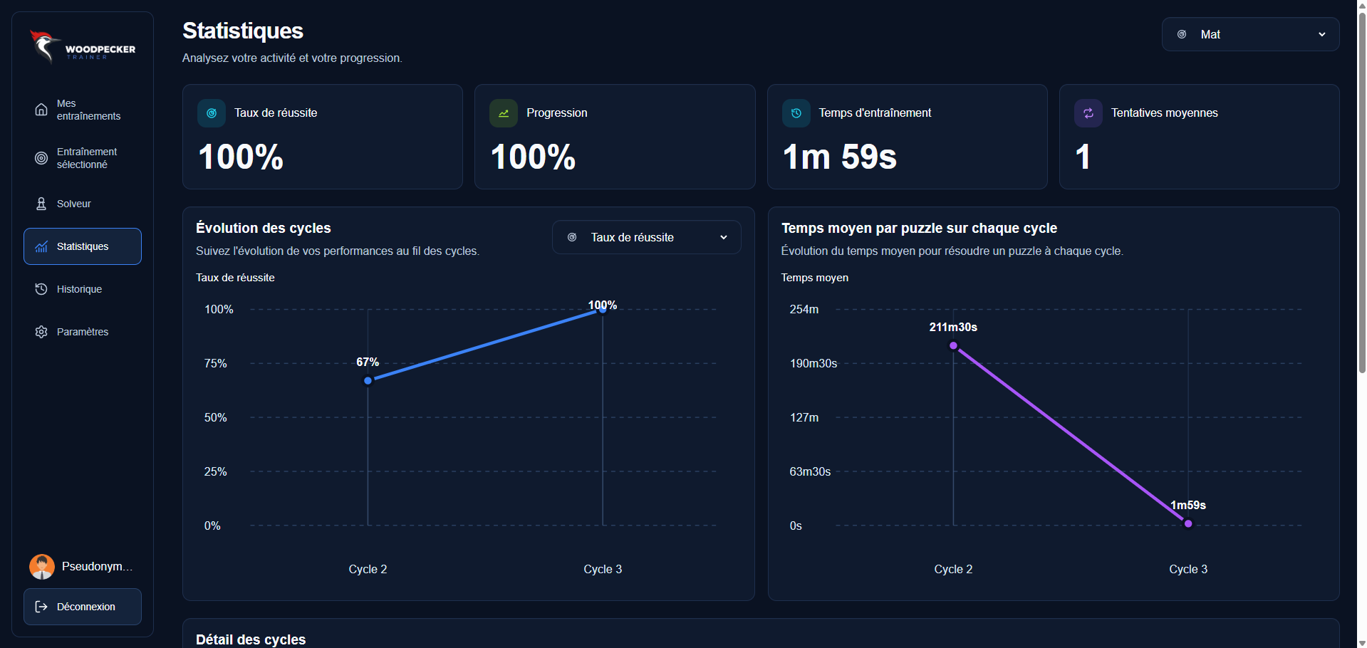Click the target icon in Mat dropdown
The width and height of the screenshot is (1367, 648).
tap(1182, 34)
